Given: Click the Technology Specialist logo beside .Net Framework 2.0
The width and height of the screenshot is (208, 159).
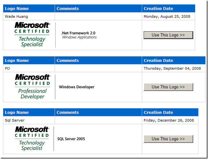Looking at the screenshot, I should click(32, 35).
